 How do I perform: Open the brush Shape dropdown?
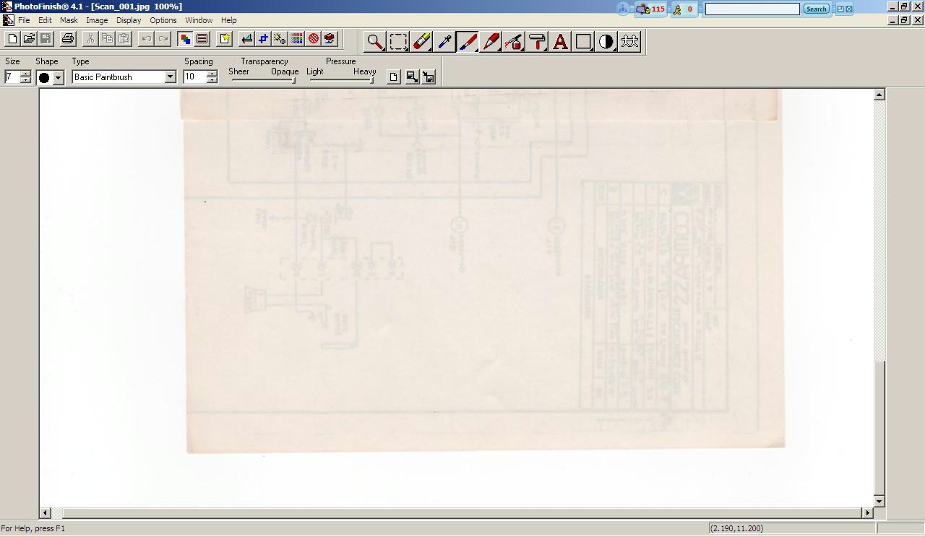pos(59,77)
